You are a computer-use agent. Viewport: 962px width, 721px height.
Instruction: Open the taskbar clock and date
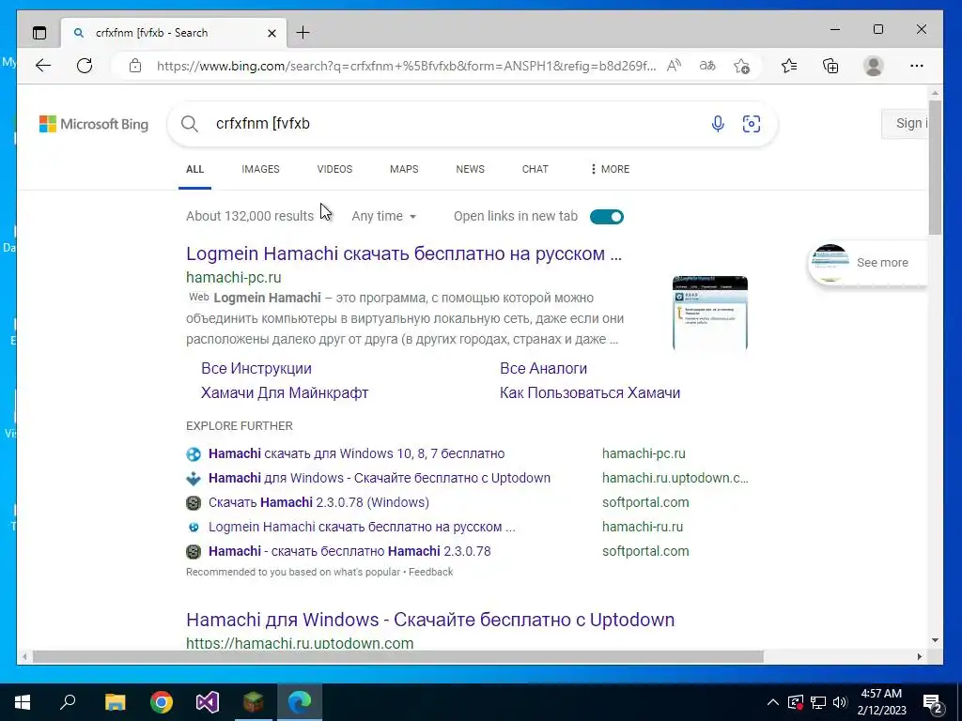(x=881, y=702)
